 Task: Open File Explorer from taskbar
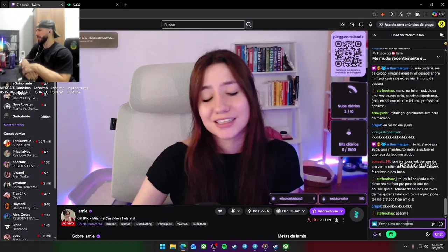pyautogui.click(x=173, y=247)
